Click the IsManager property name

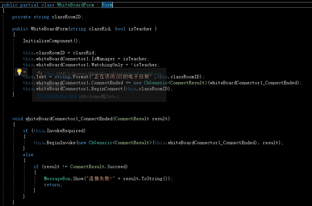[x=103, y=59]
